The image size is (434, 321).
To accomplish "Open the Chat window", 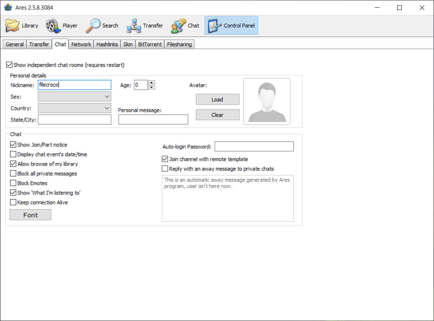I will tap(185, 25).
